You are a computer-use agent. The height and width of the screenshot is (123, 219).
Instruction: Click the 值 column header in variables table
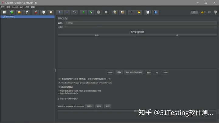tap(177, 36)
